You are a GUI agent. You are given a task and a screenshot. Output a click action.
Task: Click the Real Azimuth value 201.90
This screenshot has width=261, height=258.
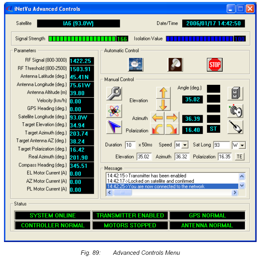coord(82,158)
